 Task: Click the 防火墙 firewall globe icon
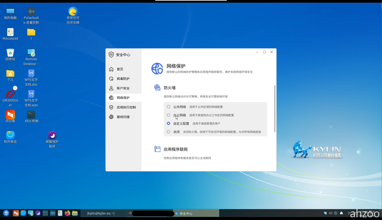pos(157,87)
